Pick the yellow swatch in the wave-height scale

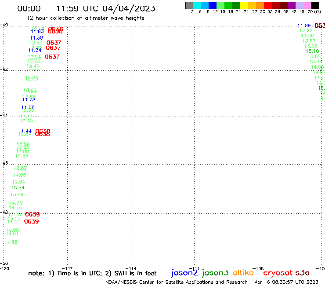click(244, 5)
